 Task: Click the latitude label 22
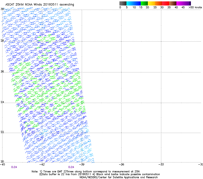[x=2, y=132]
